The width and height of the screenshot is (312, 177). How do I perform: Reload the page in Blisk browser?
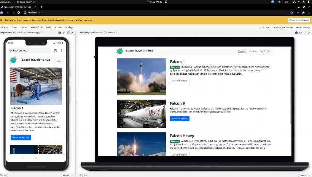click(x=19, y=13)
